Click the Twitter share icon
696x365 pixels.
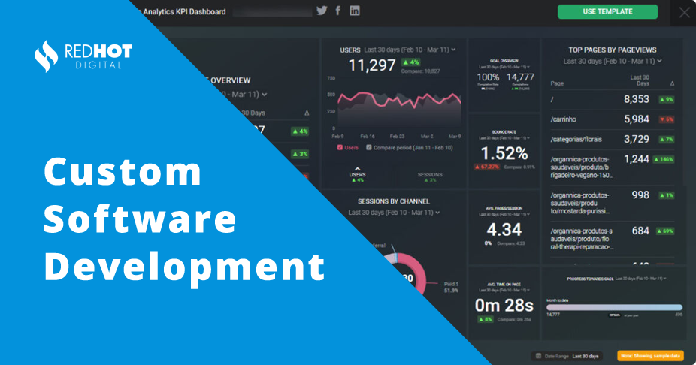[322, 11]
